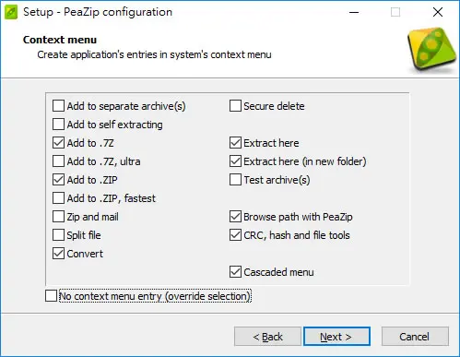Check Test archive(s) checkbox
460x357 pixels.
pyautogui.click(x=235, y=180)
